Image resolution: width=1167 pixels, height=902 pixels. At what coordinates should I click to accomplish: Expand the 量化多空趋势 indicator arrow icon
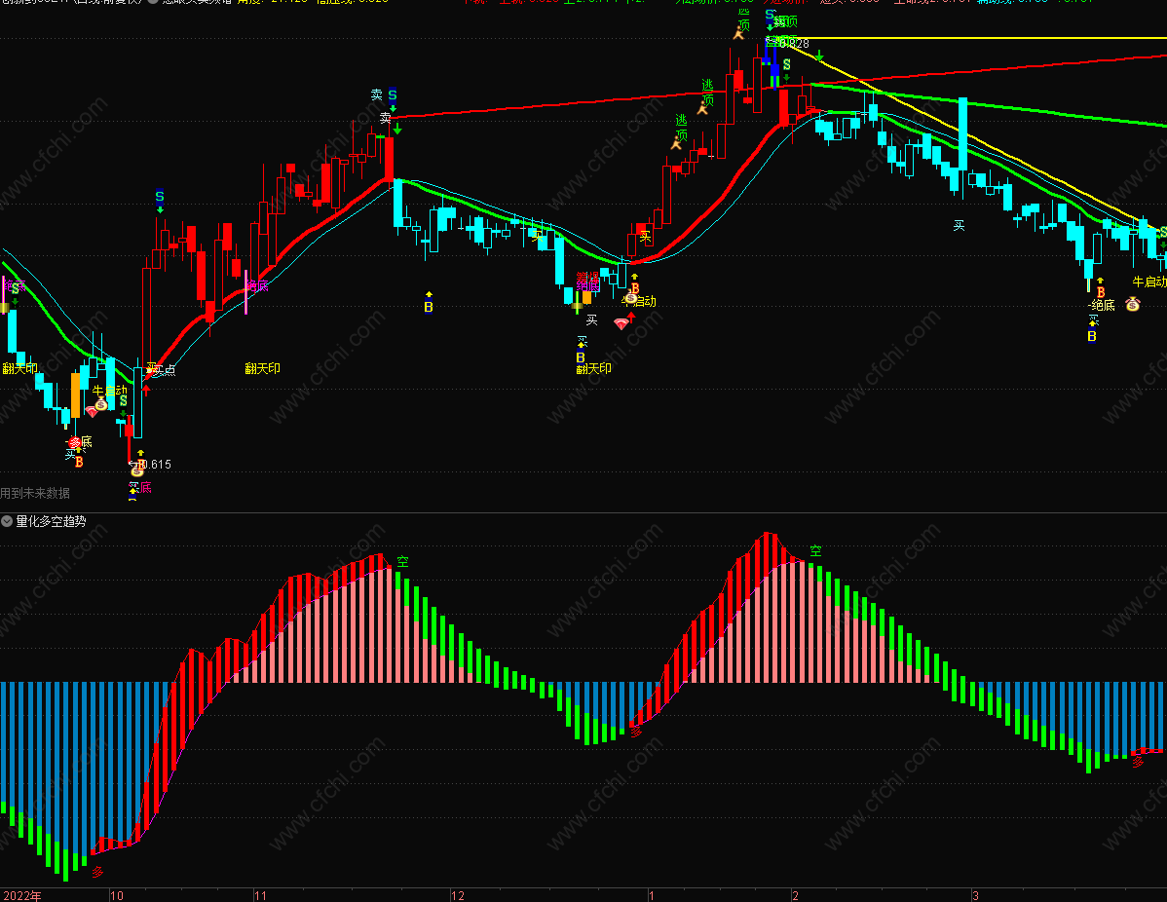7,522
